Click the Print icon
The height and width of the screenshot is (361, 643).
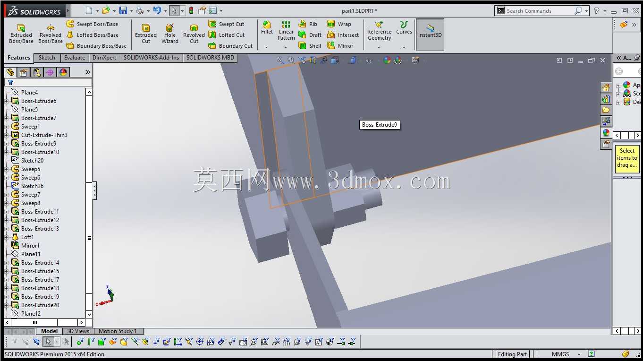click(x=140, y=10)
